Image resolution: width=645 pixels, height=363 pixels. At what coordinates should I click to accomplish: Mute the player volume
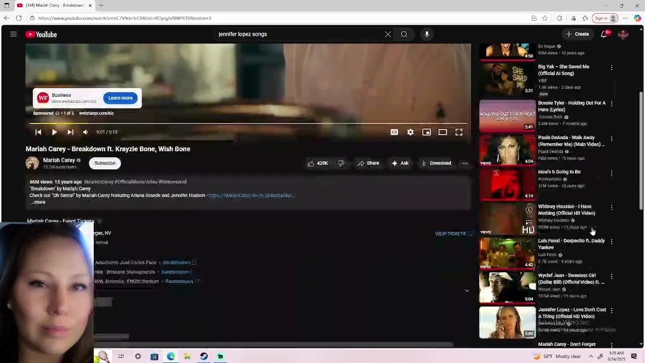pyautogui.click(x=86, y=132)
